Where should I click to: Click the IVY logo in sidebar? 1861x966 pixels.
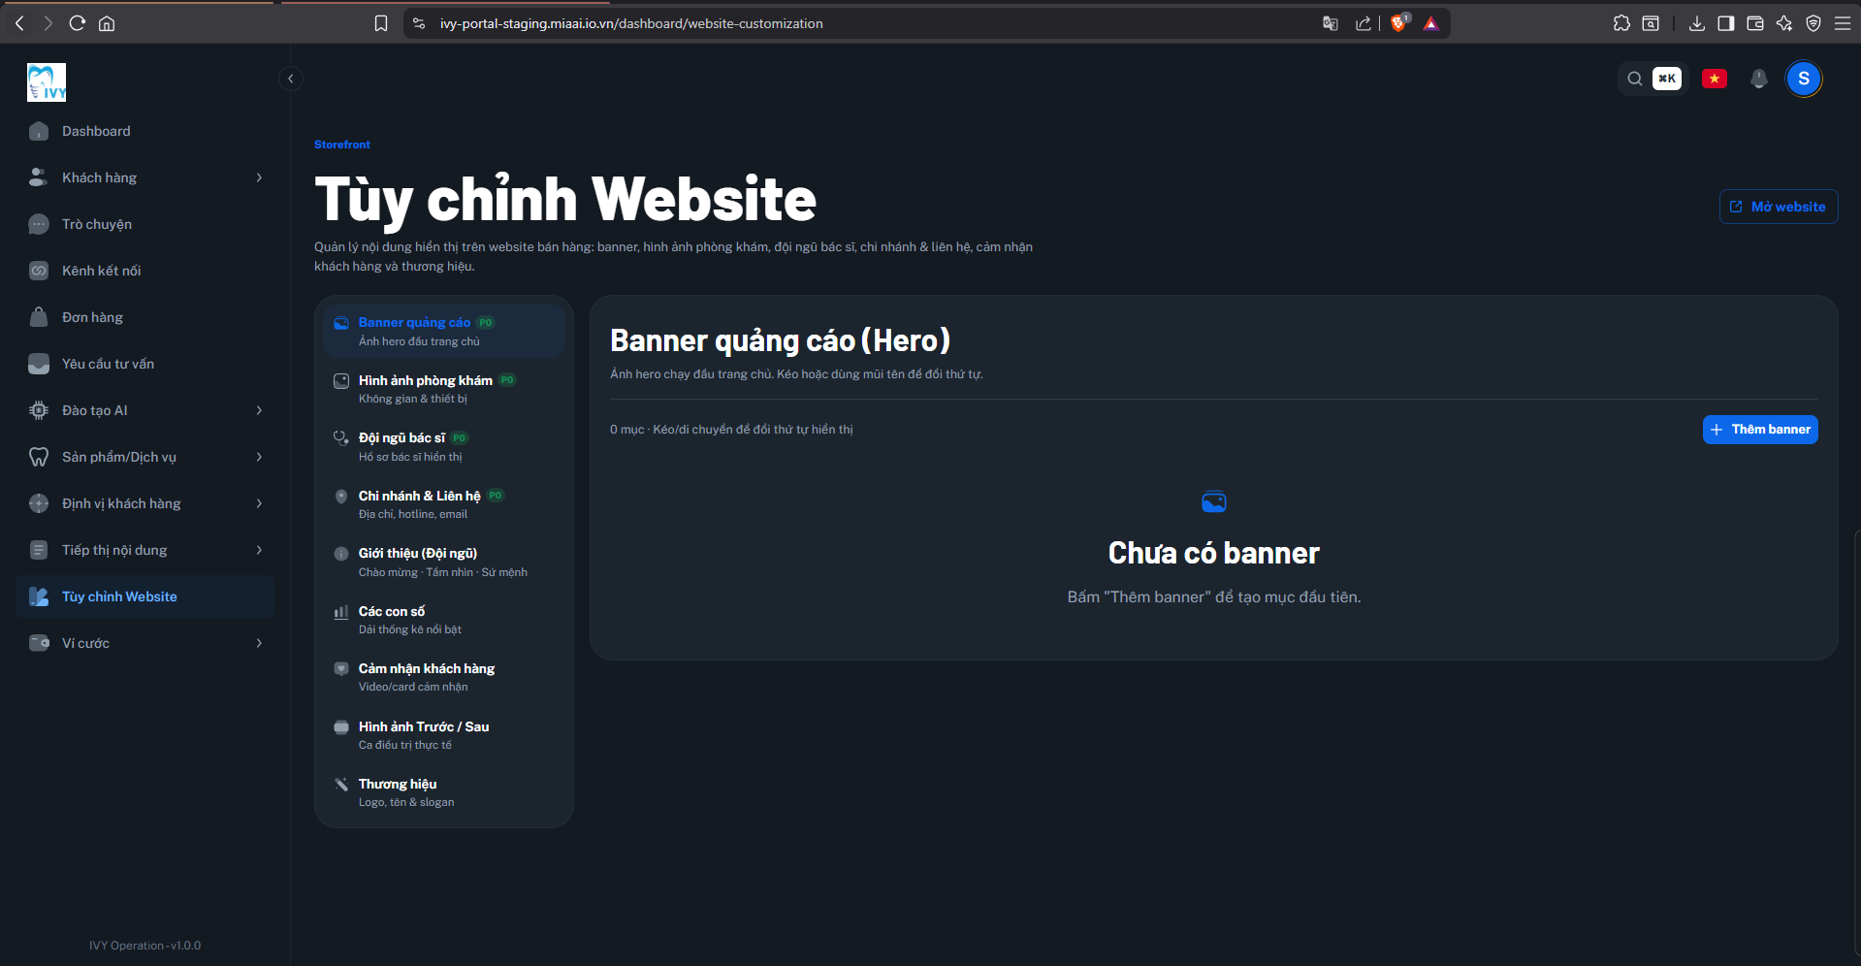click(x=47, y=82)
